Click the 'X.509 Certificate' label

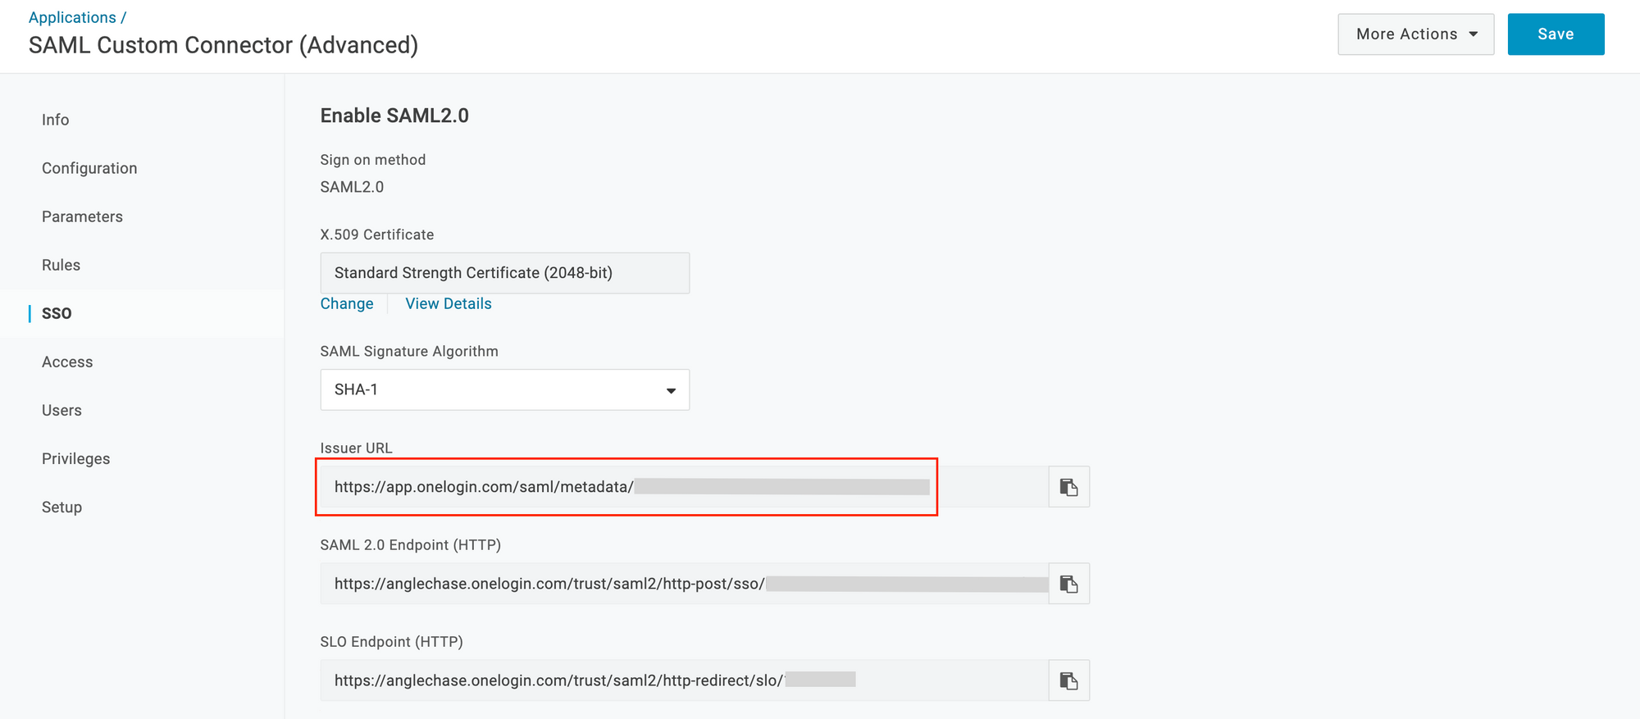tap(377, 234)
